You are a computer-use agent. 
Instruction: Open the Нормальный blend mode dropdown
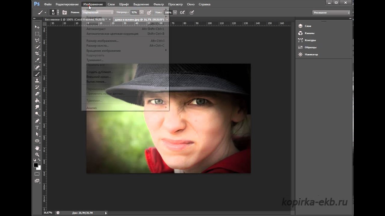(98, 13)
